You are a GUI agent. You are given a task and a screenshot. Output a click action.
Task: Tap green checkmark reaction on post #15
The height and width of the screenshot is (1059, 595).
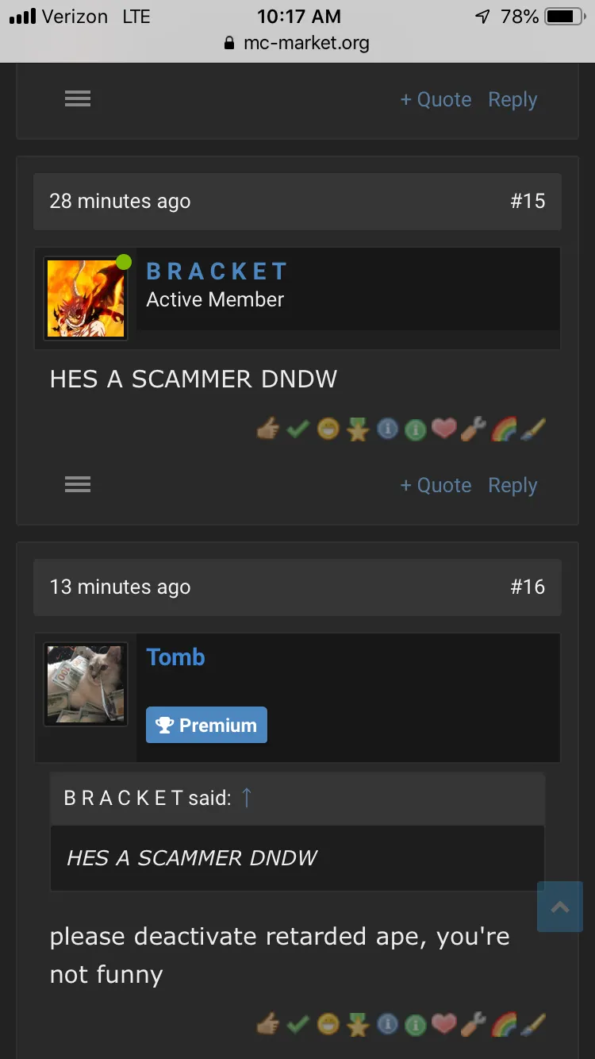297,429
